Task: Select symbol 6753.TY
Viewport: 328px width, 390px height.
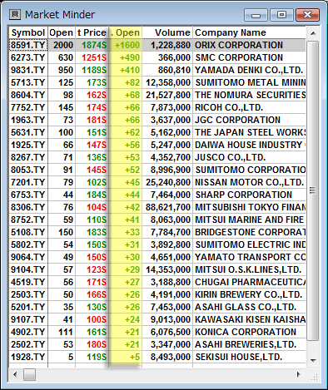Action: point(28,195)
